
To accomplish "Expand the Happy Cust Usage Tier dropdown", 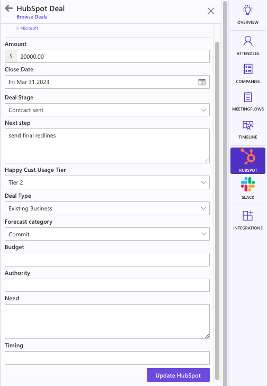I will coord(107,182).
